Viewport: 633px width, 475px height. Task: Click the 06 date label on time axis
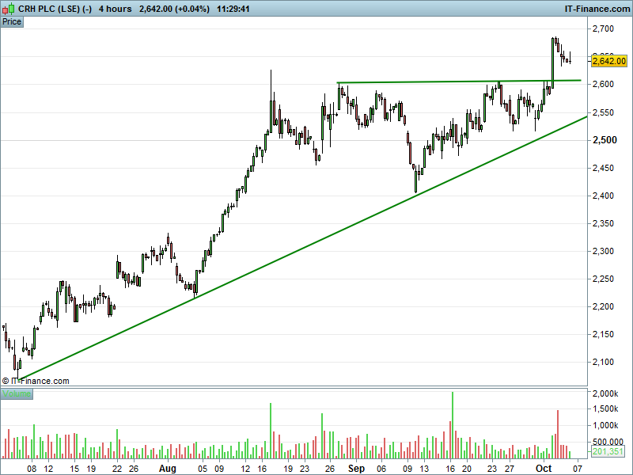pos(381,469)
